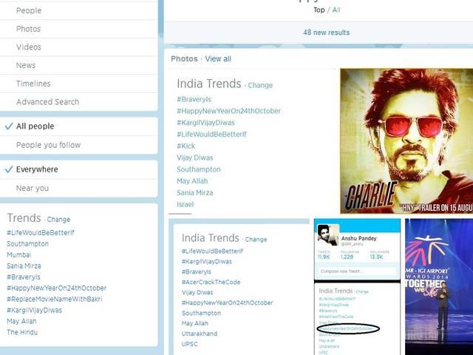This screenshot has height=355, width=473.
Task: Open #LifeWouldBeBetterIf in the sidebar Trends list
Action: [41, 233]
